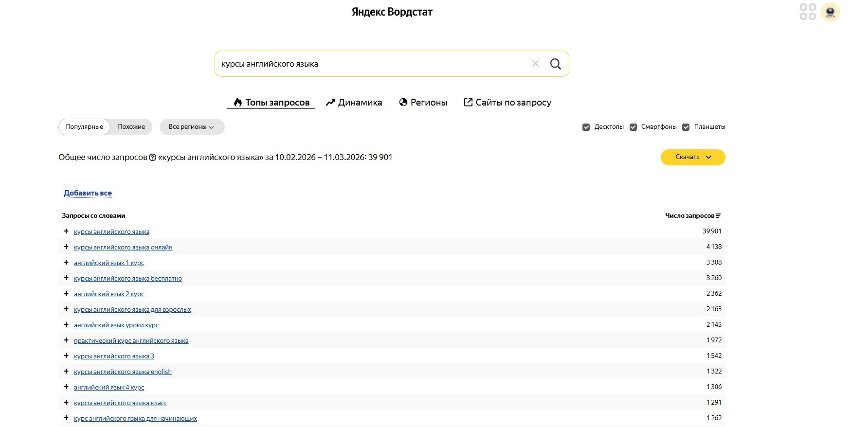The image size is (852, 427).
Task: Click the sort icon next to Число запросов
Action: click(x=718, y=216)
